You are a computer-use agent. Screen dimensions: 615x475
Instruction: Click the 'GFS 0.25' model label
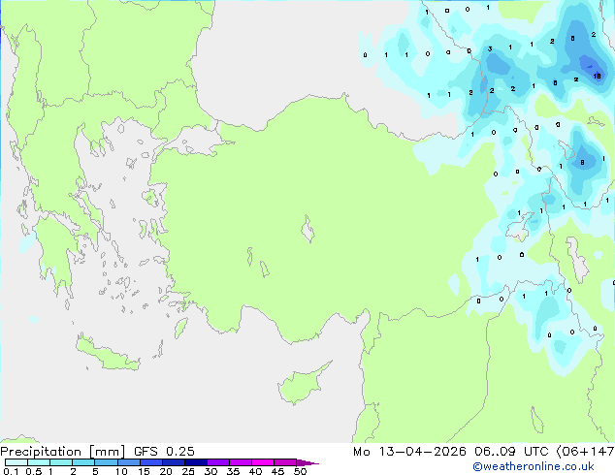pos(164,452)
